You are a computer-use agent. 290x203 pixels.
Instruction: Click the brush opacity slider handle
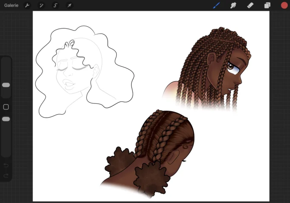(6, 119)
